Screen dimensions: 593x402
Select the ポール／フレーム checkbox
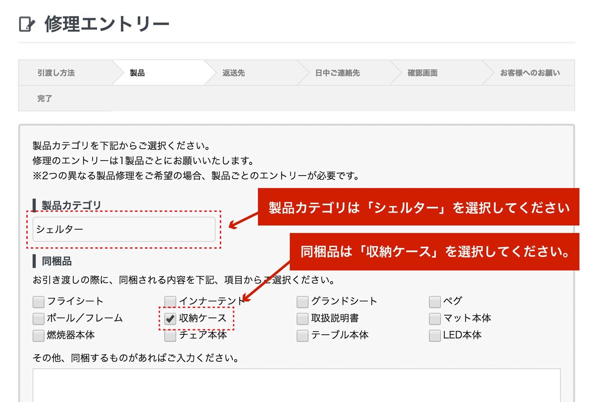[38, 319]
